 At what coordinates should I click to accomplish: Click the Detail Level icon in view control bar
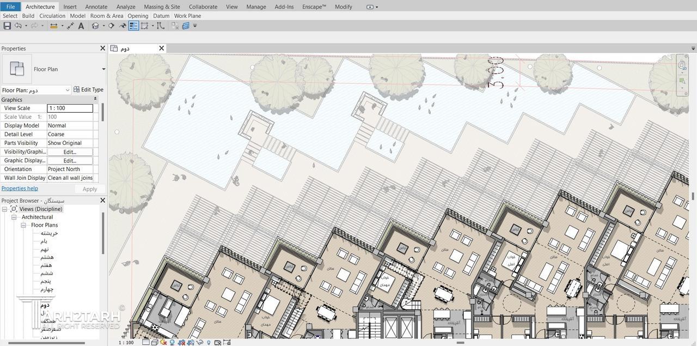click(x=146, y=343)
